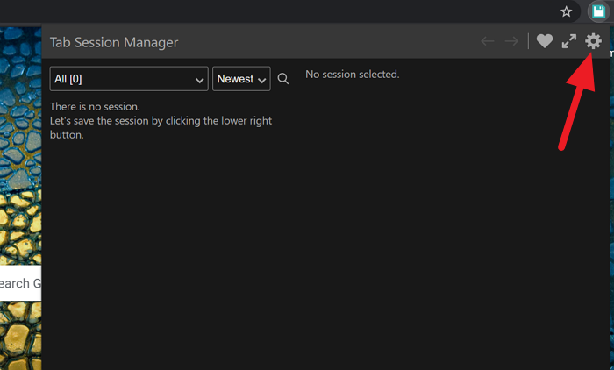Screen dimensions: 614x370
Task: Click the right arrow redo icon
Action: click(x=511, y=41)
